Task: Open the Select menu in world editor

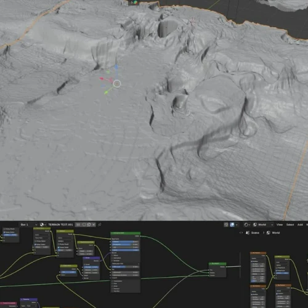Action: [x=290, y=225]
